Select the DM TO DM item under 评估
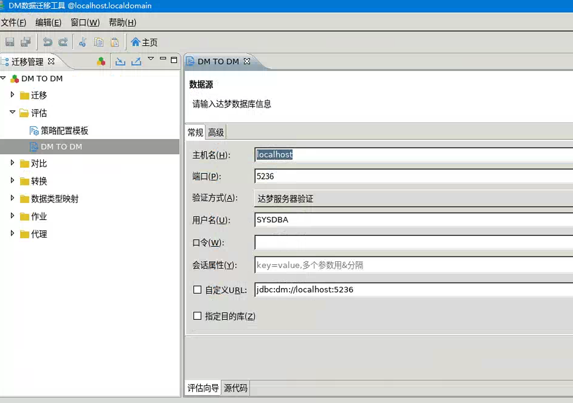The width and height of the screenshot is (573, 403). click(61, 147)
